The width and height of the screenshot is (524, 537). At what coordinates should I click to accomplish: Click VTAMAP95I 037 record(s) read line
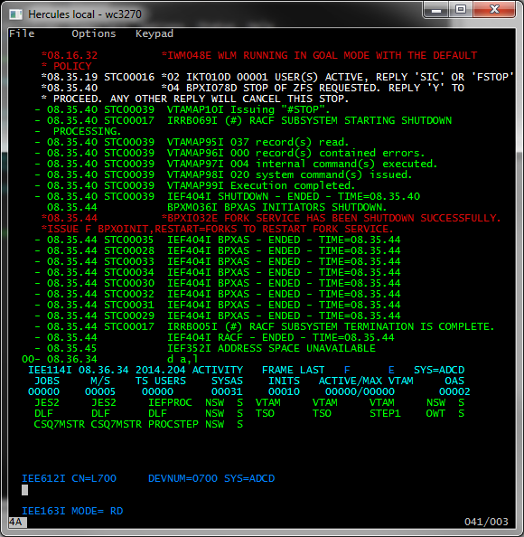192,142
